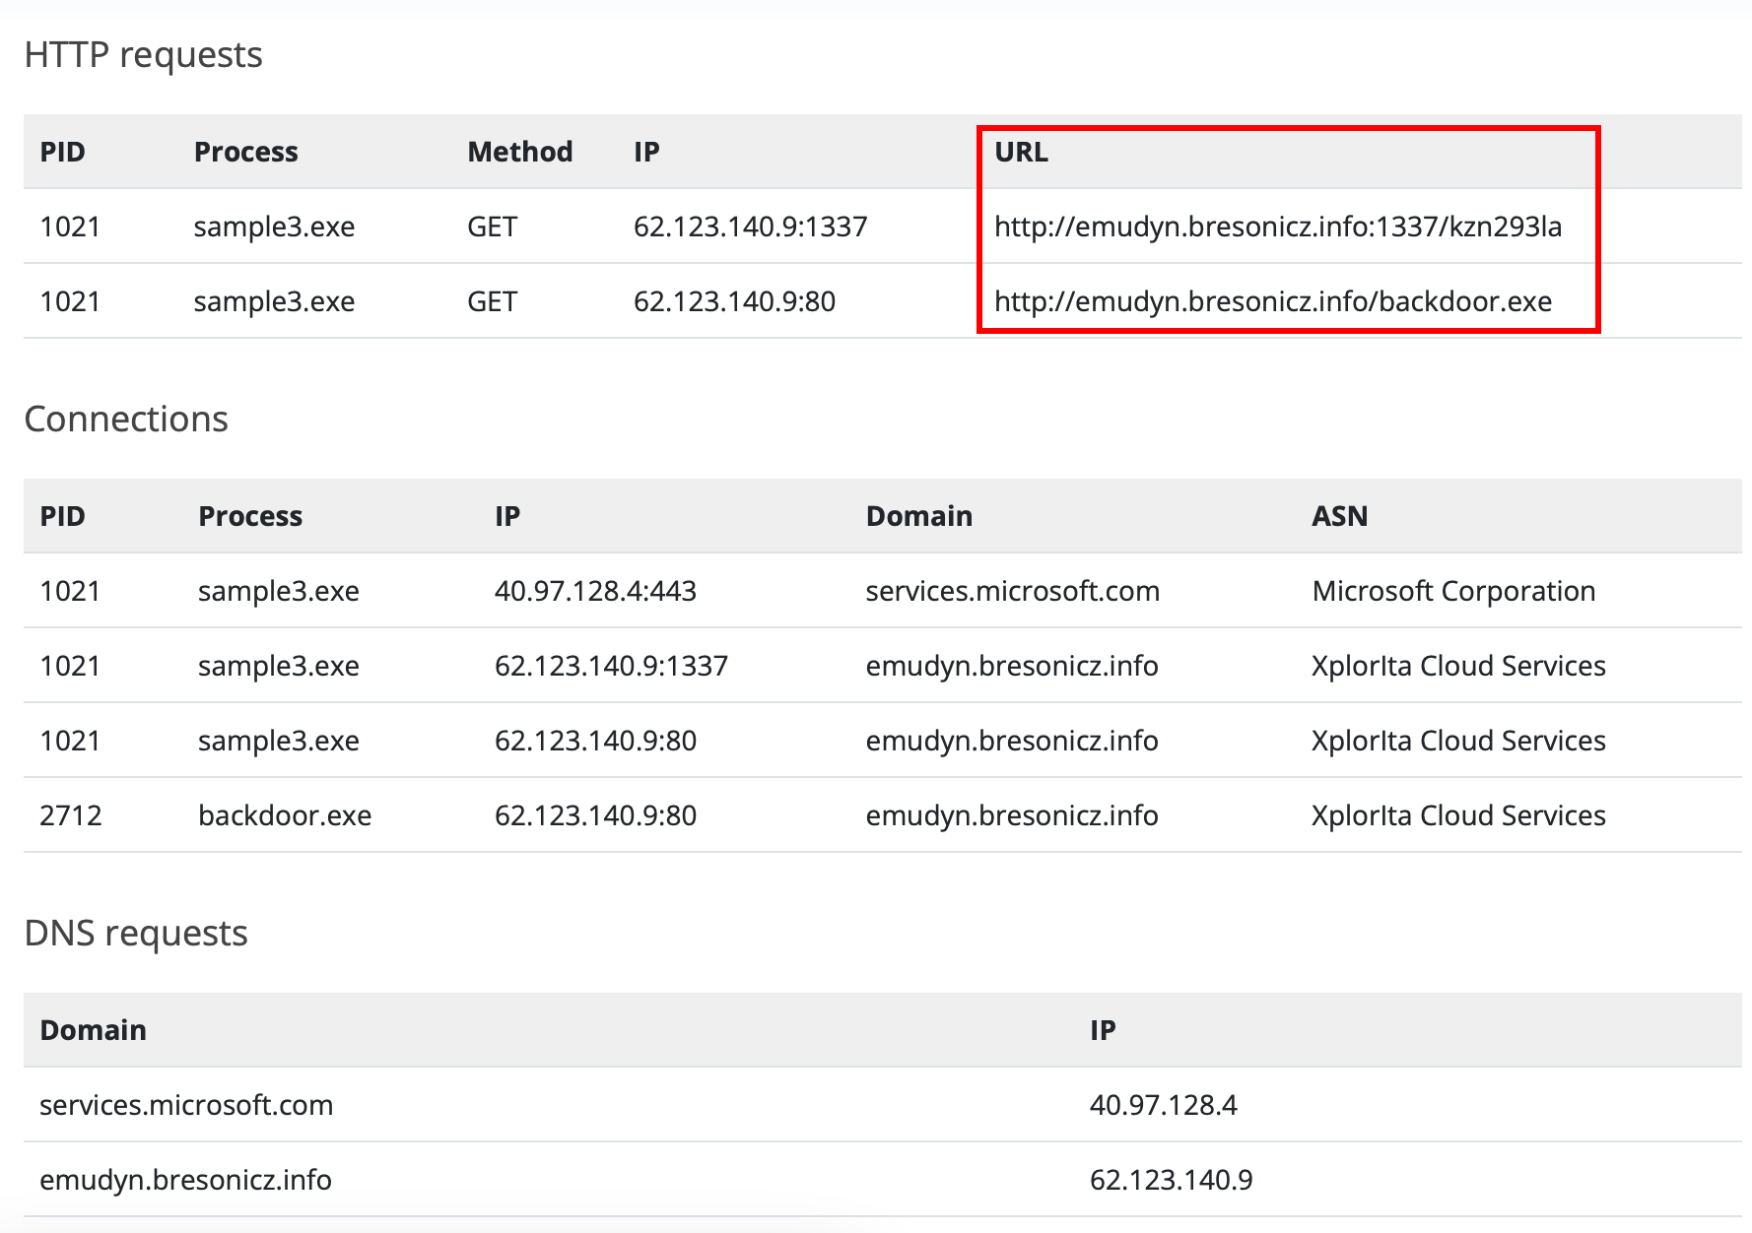Viewport: 1752px width, 1233px height.
Task: Click sample3.exe in the services.microsoft.com row
Action: coord(279,591)
